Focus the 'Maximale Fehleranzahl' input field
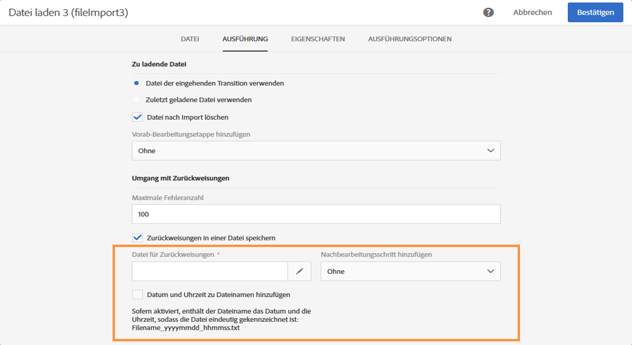This screenshot has width=632, height=345. click(316, 214)
